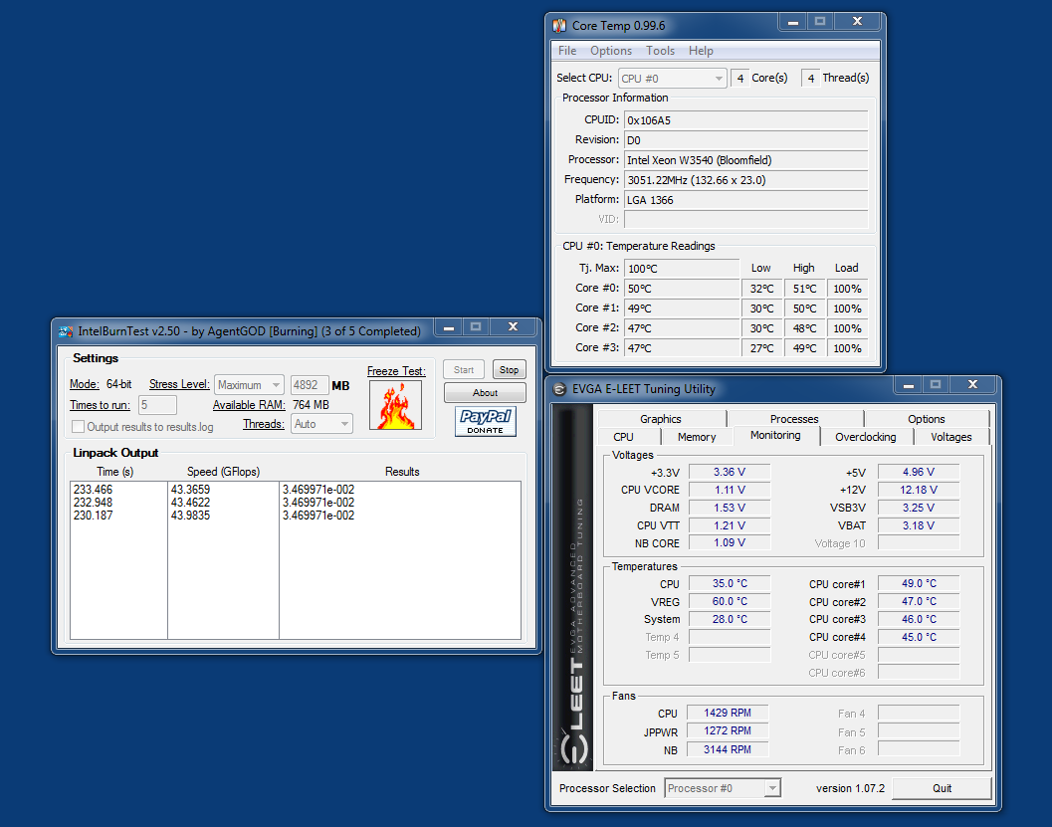Close the EVGA E-LEET window

(x=972, y=384)
